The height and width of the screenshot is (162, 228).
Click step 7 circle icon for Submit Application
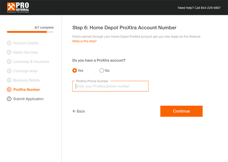pos(9,99)
